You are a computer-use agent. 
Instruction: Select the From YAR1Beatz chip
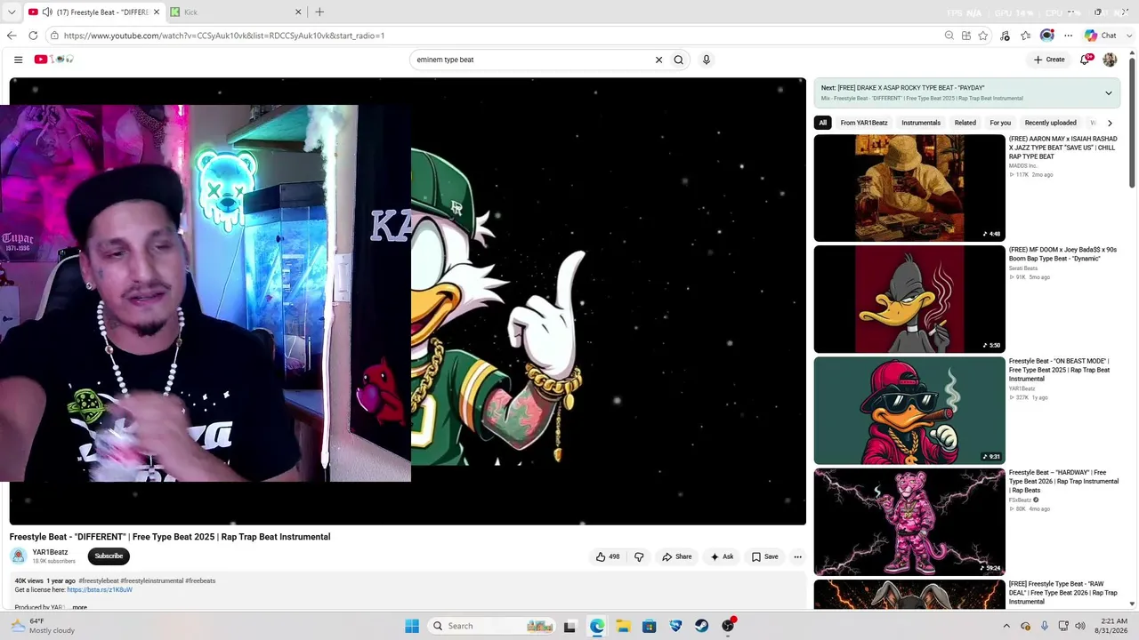coord(864,123)
